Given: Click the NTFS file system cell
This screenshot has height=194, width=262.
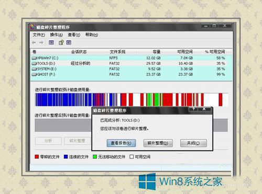Looking at the screenshot, I should click(114, 58).
